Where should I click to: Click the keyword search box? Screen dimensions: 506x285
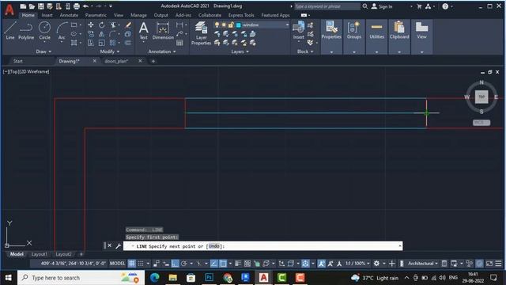[x=327, y=6]
